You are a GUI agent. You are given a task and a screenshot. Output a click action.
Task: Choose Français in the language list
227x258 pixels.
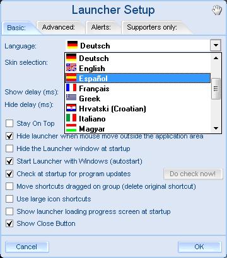coord(138,88)
